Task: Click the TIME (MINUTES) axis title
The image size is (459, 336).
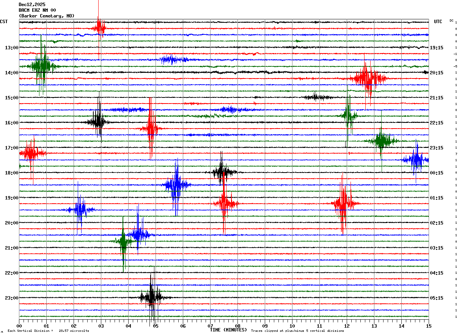Action: (228, 330)
